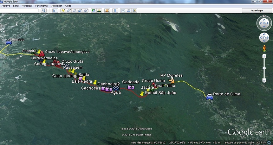Select the add polygon tool
Screen dimensions: 273x145
pos(68,10)
